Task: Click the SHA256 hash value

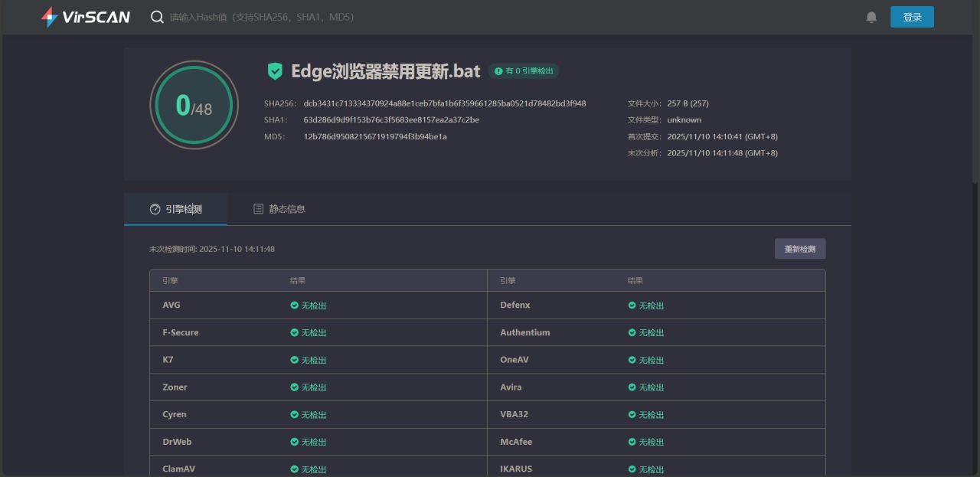Action: 444,103
